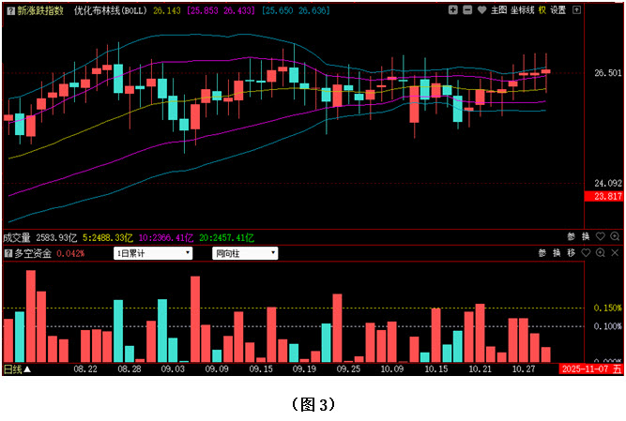Toggle the 权 adjustment option
The height and width of the screenshot is (421, 626).
542,9
